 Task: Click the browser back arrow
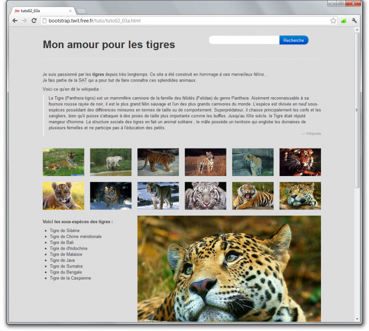click(x=15, y=21)
